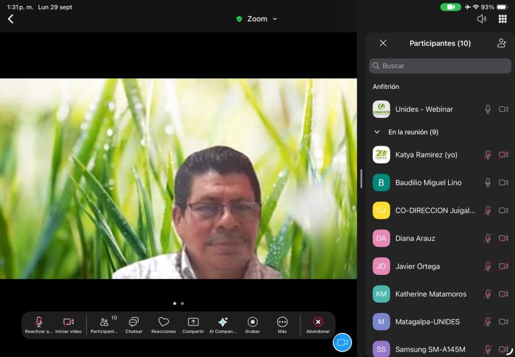Collapse the En la reunión (9) section

[377, 132]
